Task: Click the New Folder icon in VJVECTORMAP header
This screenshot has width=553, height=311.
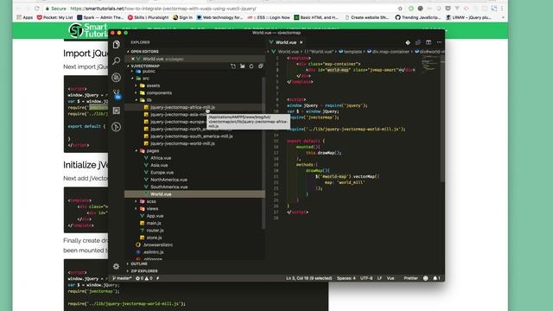Action: pos(242,67)
